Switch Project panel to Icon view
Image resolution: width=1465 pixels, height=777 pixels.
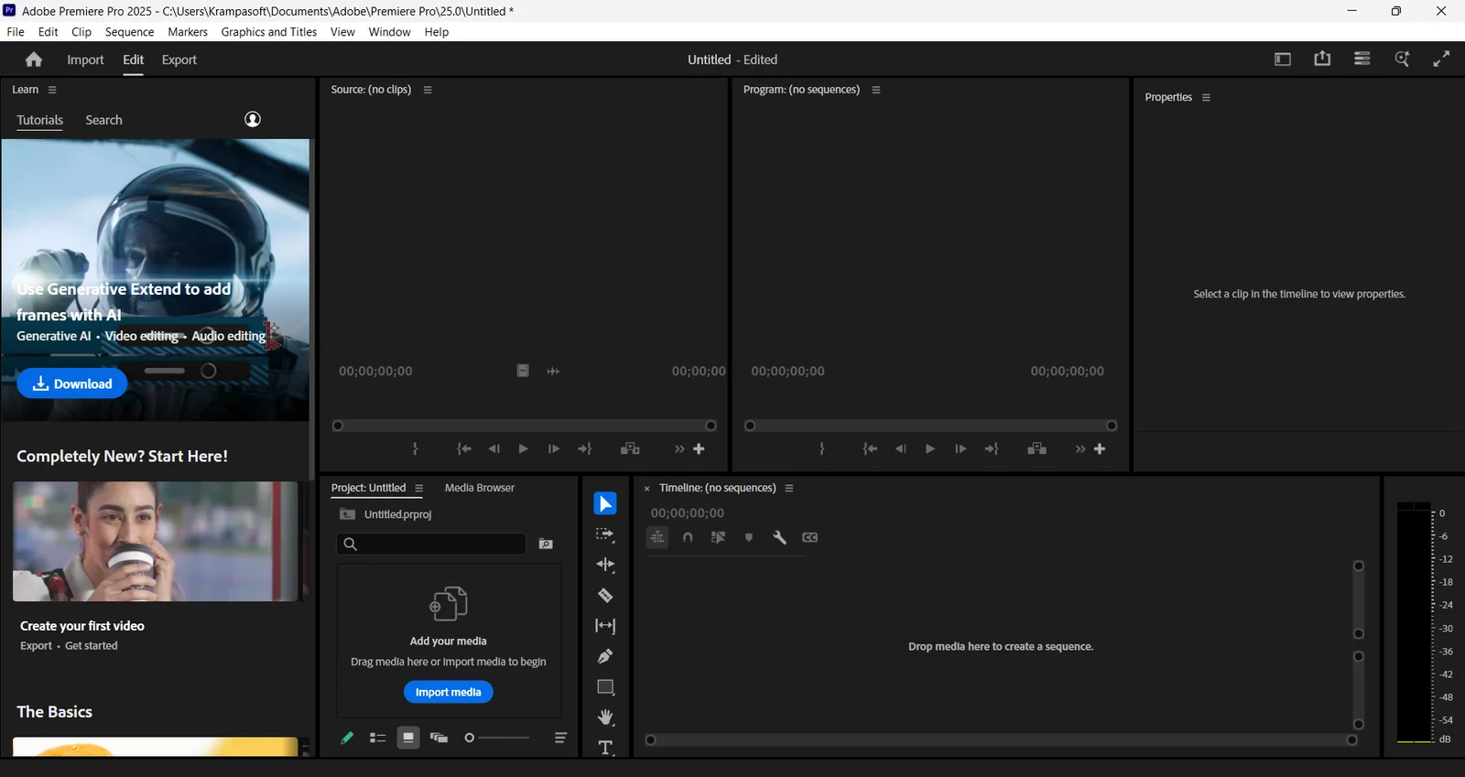[408, 738]
